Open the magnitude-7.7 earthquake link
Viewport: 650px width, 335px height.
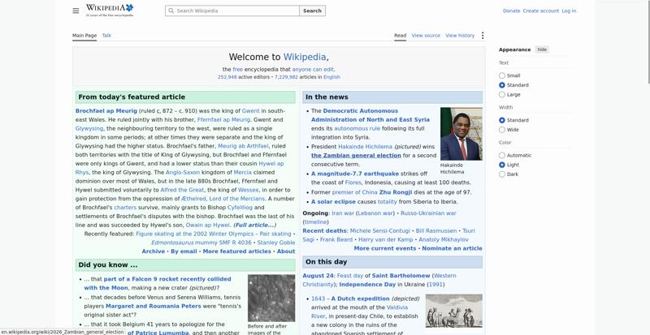355,174
